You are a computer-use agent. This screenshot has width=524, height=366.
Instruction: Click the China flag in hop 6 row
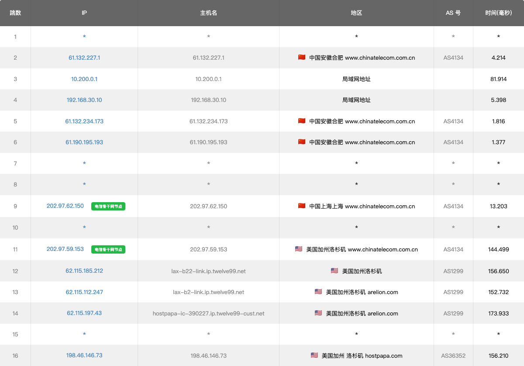coord(302,142)
